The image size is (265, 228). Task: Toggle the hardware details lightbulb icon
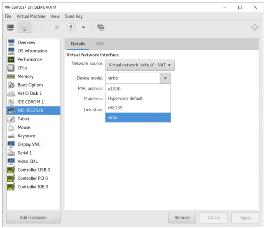tap(24, 27)
